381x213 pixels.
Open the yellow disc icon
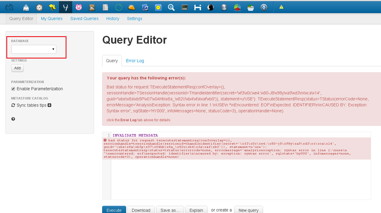click(158, 8)
